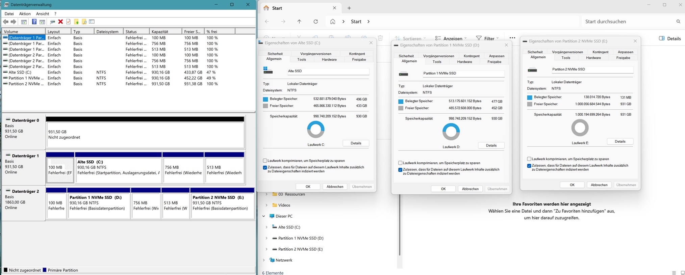This screenshot has width=685, height=275.
Task: Open the Datei menu
Action: 9,14
